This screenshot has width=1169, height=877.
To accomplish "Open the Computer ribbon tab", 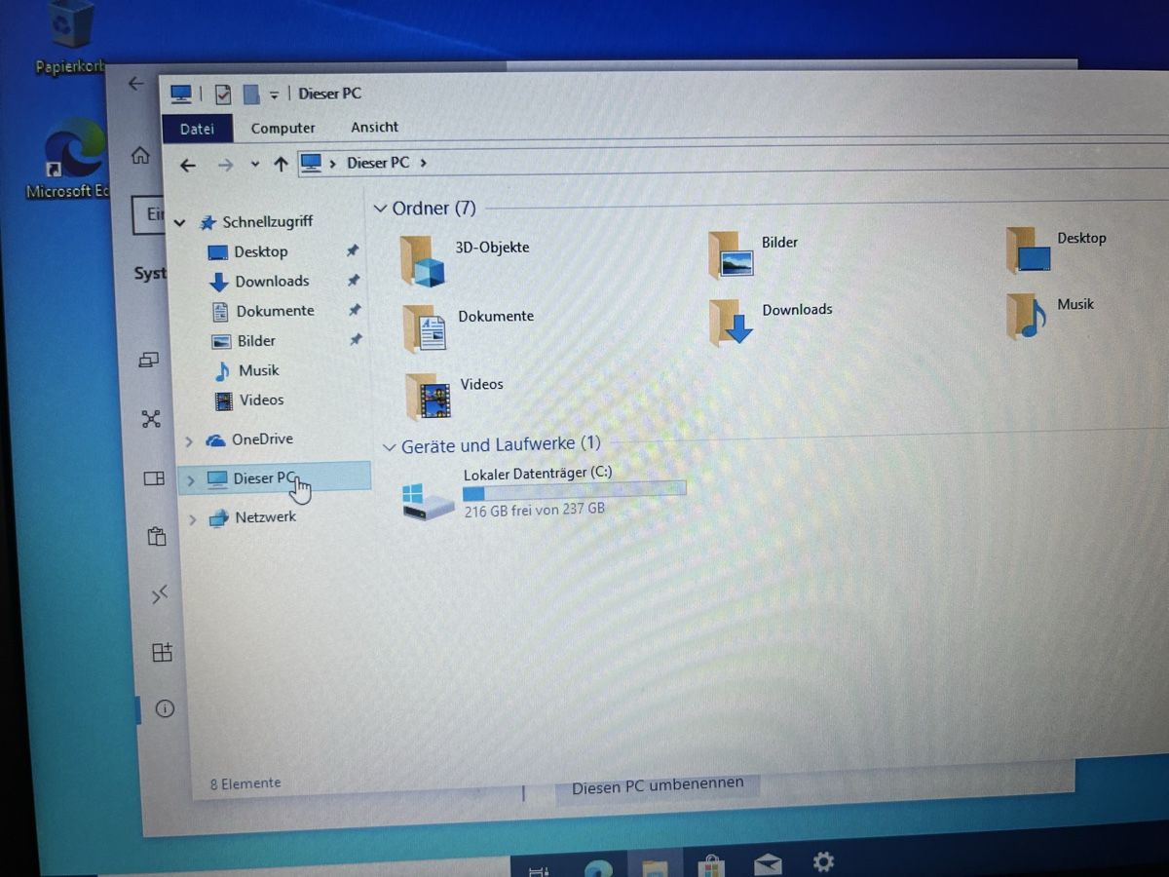I will click(x=283, y=128).
